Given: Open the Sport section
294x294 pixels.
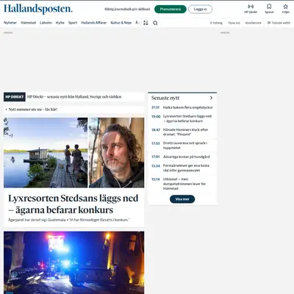Looking at the screenshot, I should (x=73, y=23).
